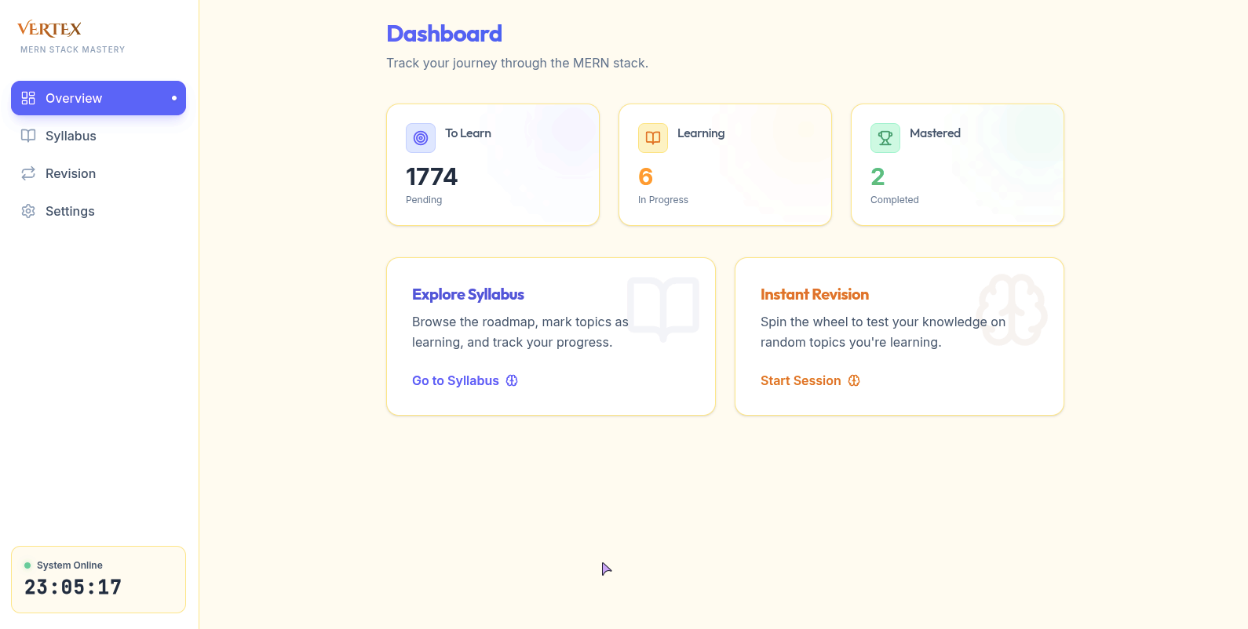Click the To Learn card title
Image resolution: width=1248 pixels, height=629 pixels.
pyautogui.click(x=468, y=133)
